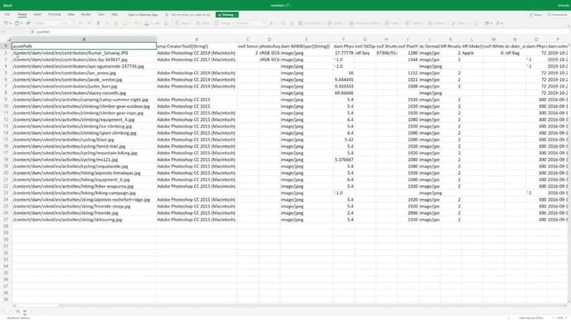571x320 pixels.
Task: Select the alpinists-himalayas.jpg path cell
Action: [84, 173]
